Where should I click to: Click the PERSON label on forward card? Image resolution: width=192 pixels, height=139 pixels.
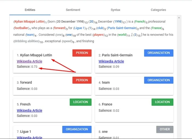pos(82,80)
